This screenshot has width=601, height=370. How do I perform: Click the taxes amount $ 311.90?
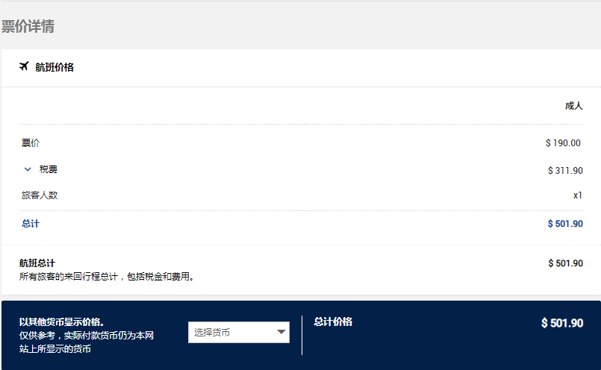point(565,170)
